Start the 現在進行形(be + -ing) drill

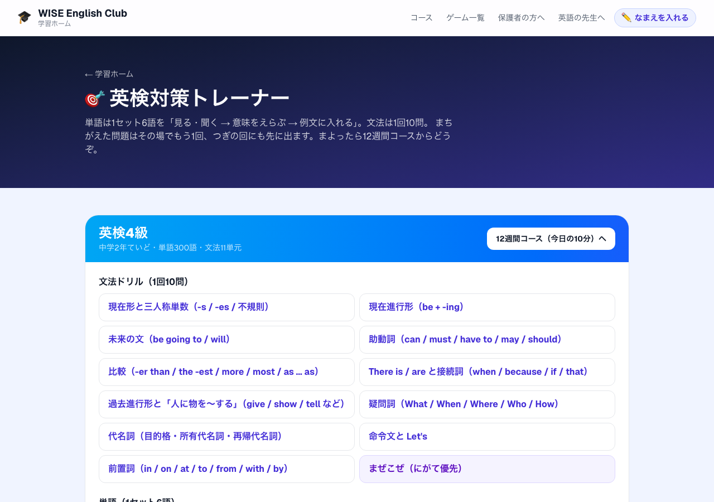pos(487,307)
